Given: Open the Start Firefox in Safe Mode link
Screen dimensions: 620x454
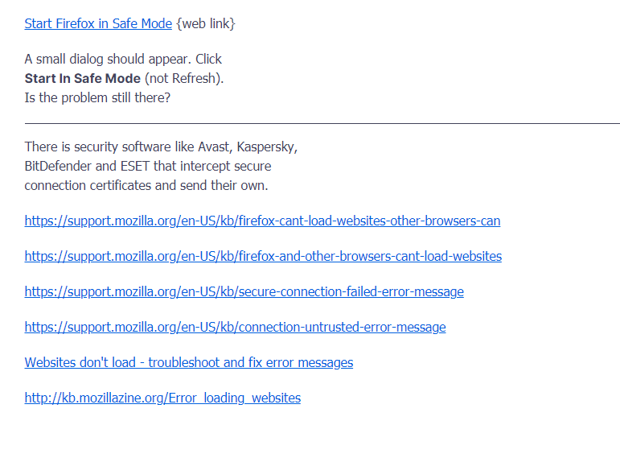Looking at the screenshot, I should (x=98, y=24).
